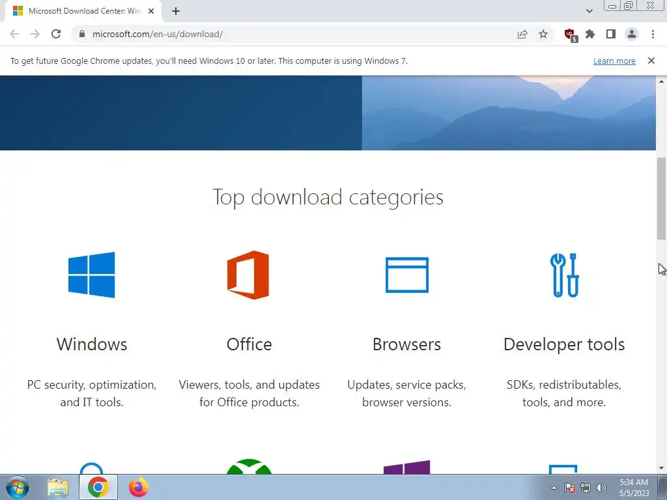Click the mountain landscape banner image

(x=509, y=113)
